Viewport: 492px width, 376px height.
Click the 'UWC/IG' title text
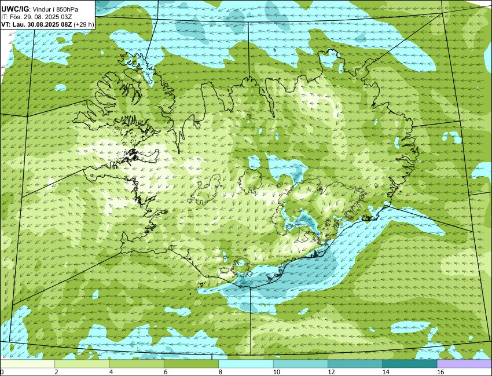[14, 9]
